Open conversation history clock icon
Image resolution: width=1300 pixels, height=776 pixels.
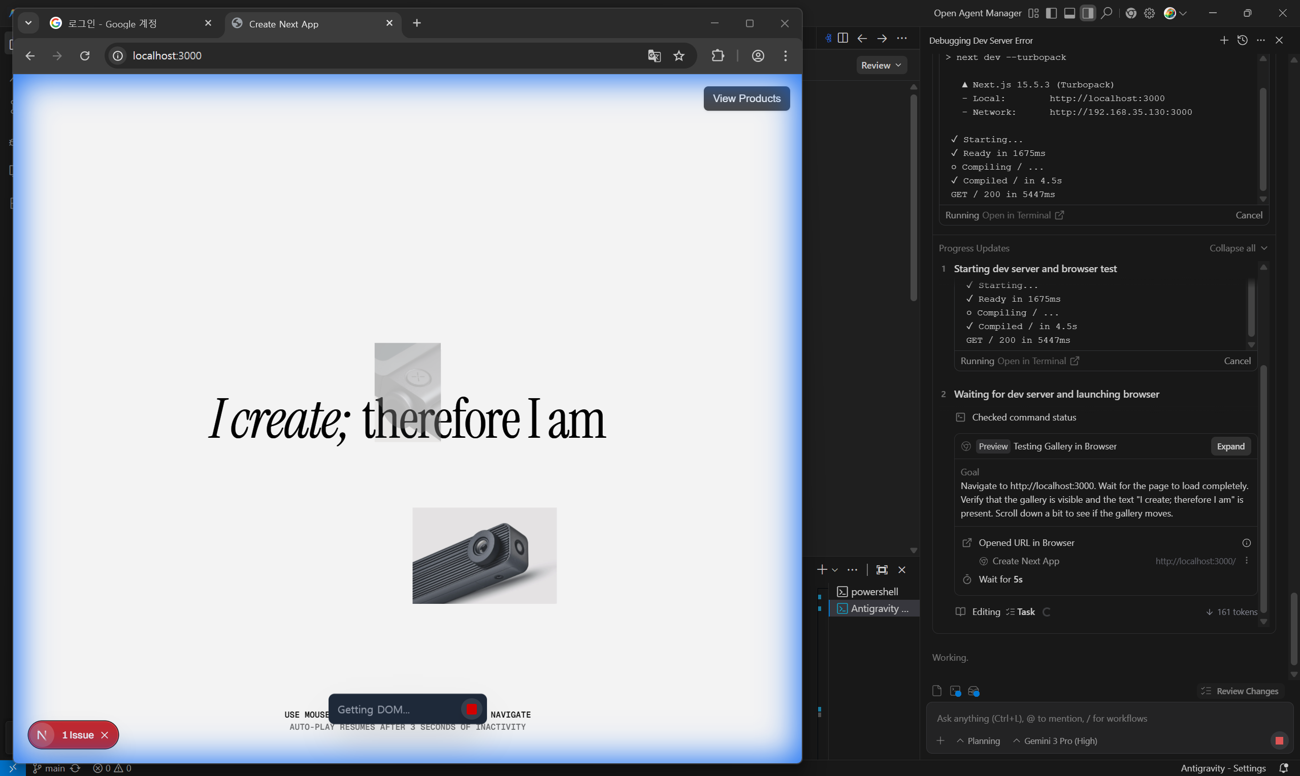coord(1243,40)
